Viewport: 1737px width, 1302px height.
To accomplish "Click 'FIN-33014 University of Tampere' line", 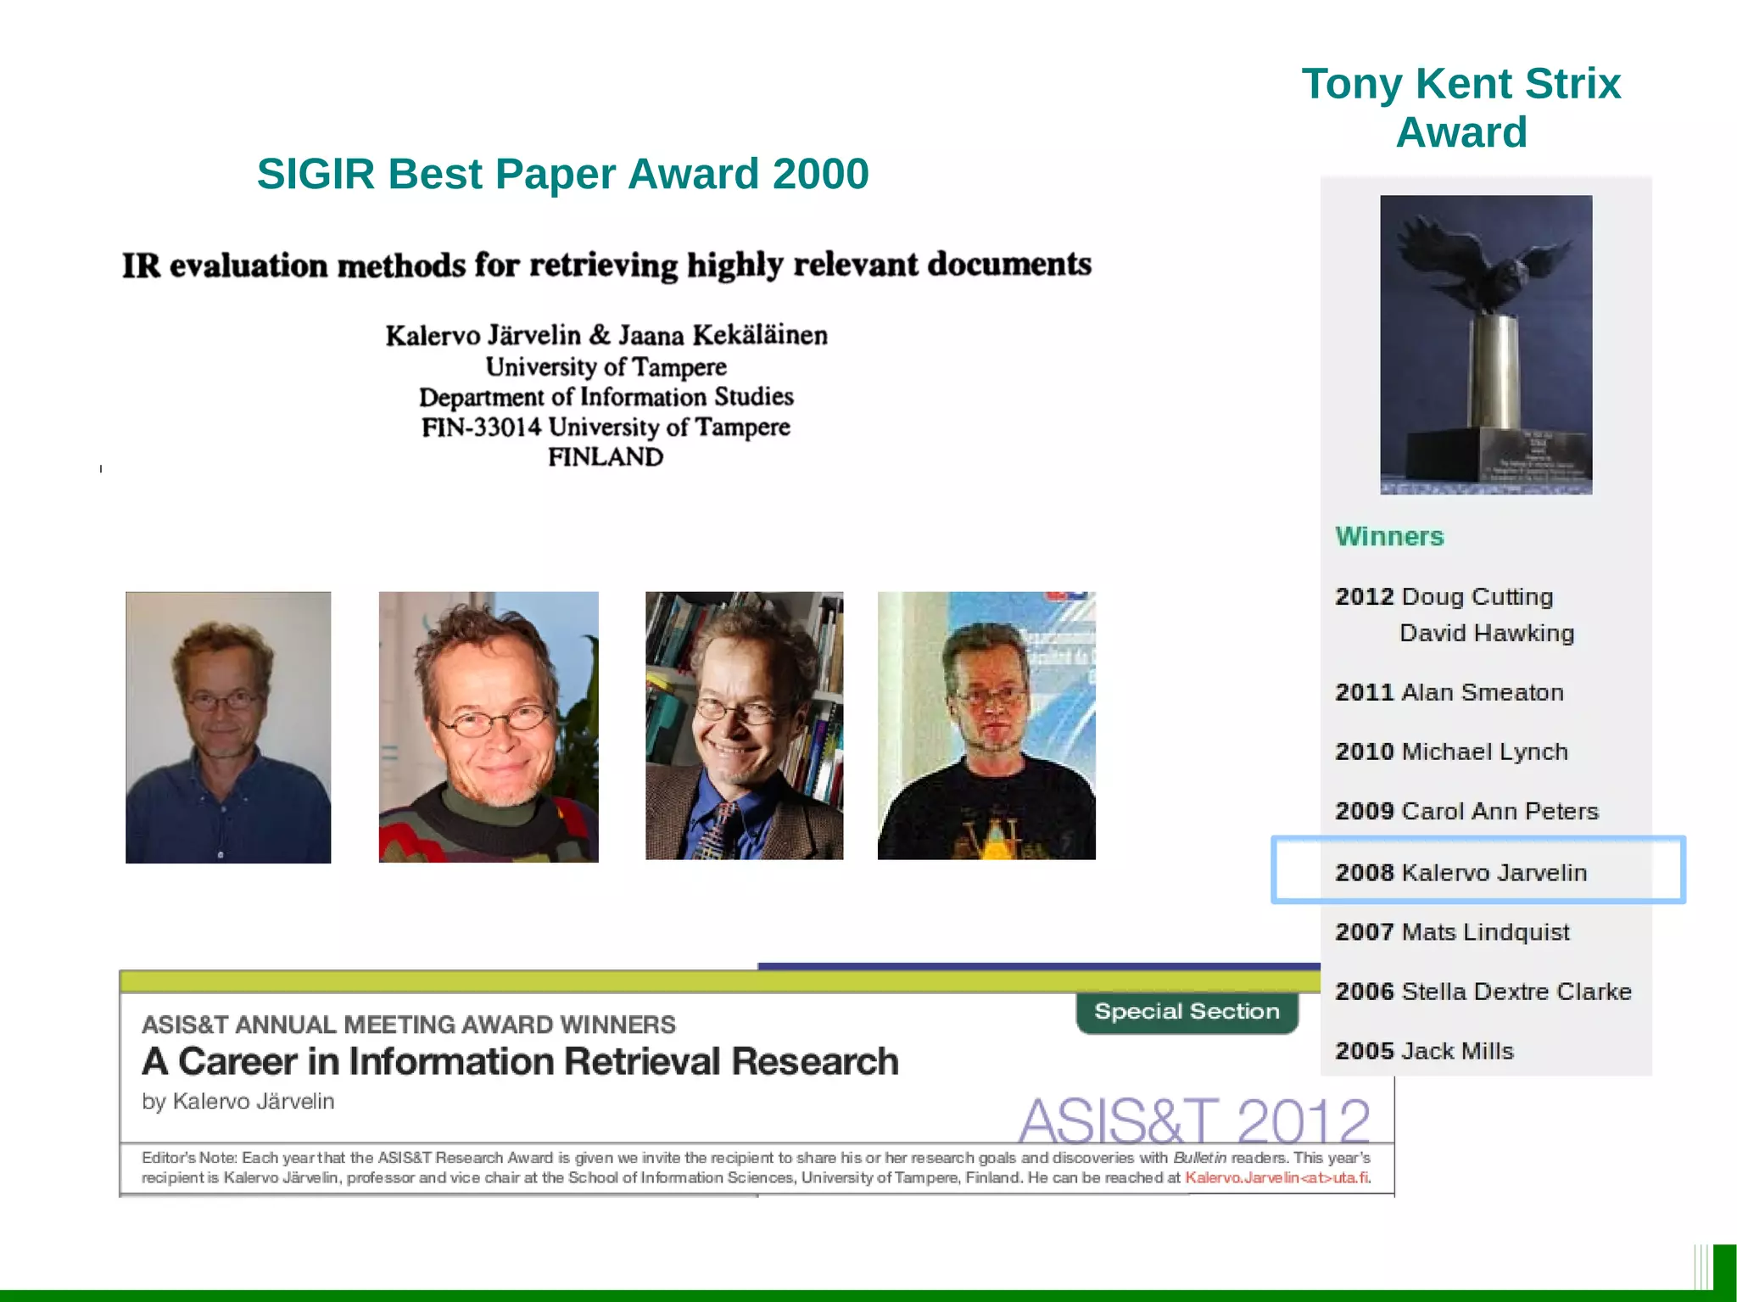I will (606, 427).
